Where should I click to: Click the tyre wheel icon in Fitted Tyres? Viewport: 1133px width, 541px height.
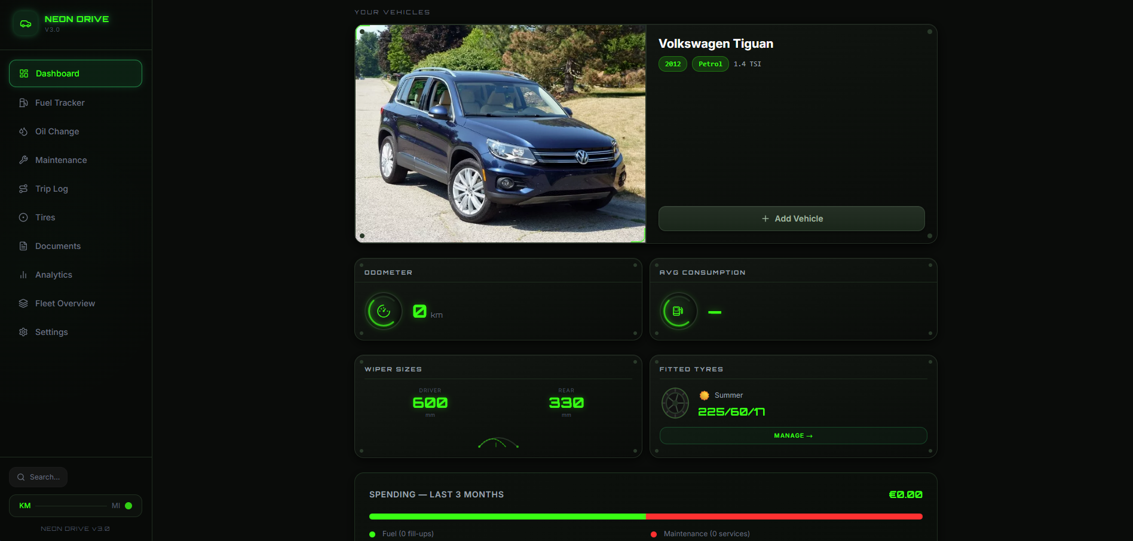pos(675,403)
